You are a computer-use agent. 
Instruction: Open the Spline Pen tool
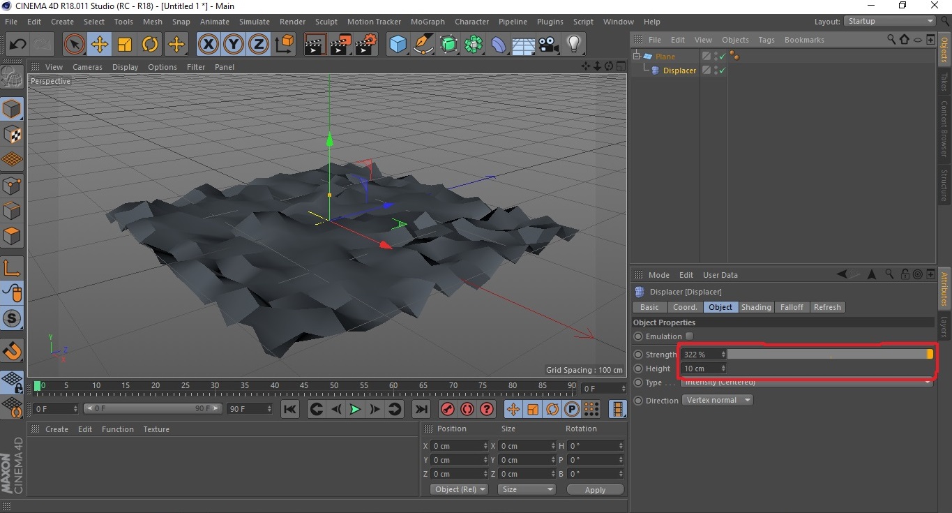pyautogui.click(x=423, y=45)
